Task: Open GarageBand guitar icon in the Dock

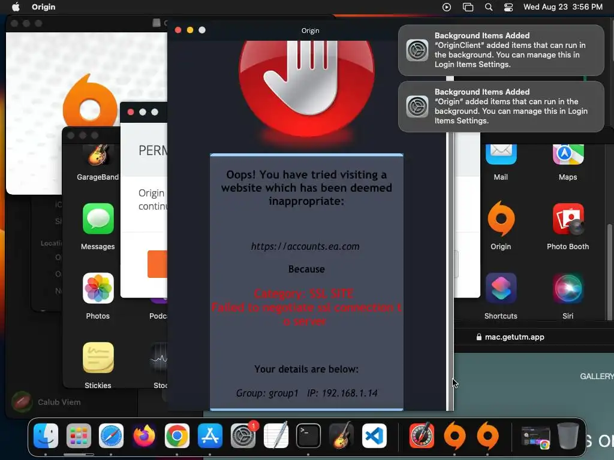Action: tap(341, 436)
